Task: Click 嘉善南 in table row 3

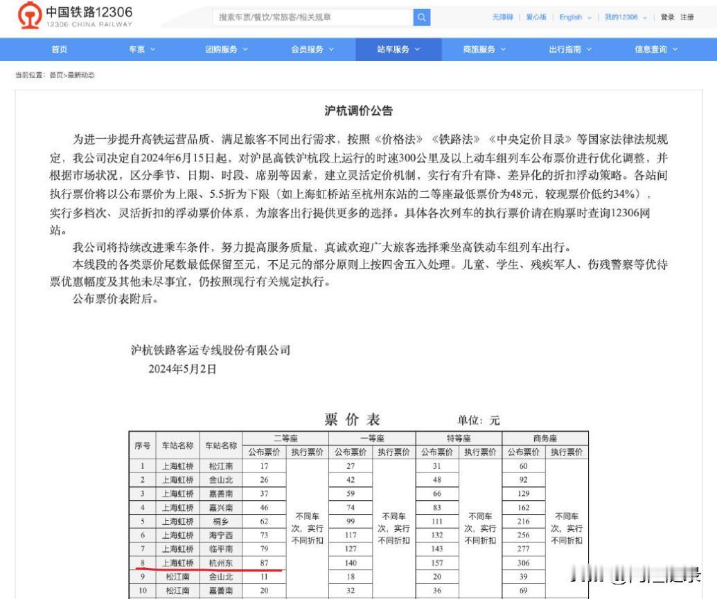Action: click(x=221, y=494)
